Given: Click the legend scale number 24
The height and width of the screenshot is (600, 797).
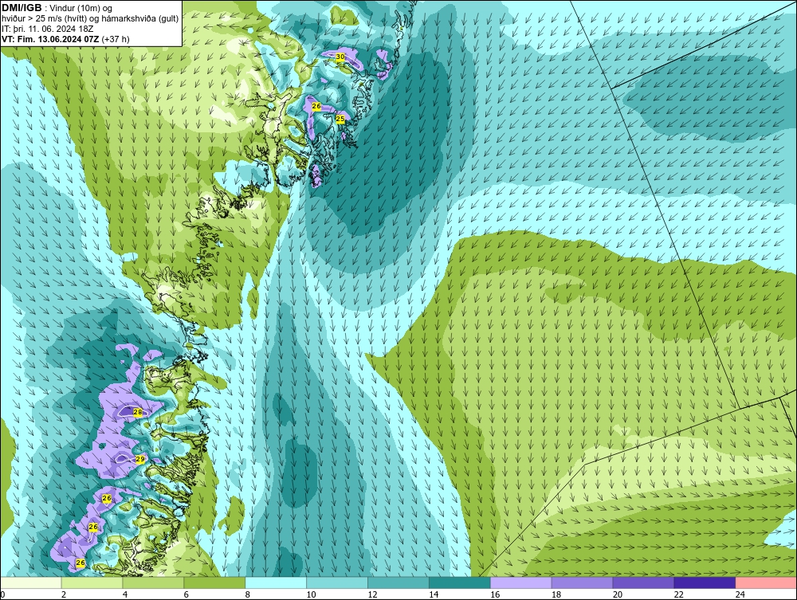Looking at the screenshot, I should [x=740, y=594].
